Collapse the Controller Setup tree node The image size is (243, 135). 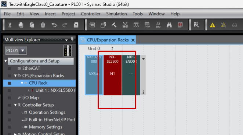[15, 105]
